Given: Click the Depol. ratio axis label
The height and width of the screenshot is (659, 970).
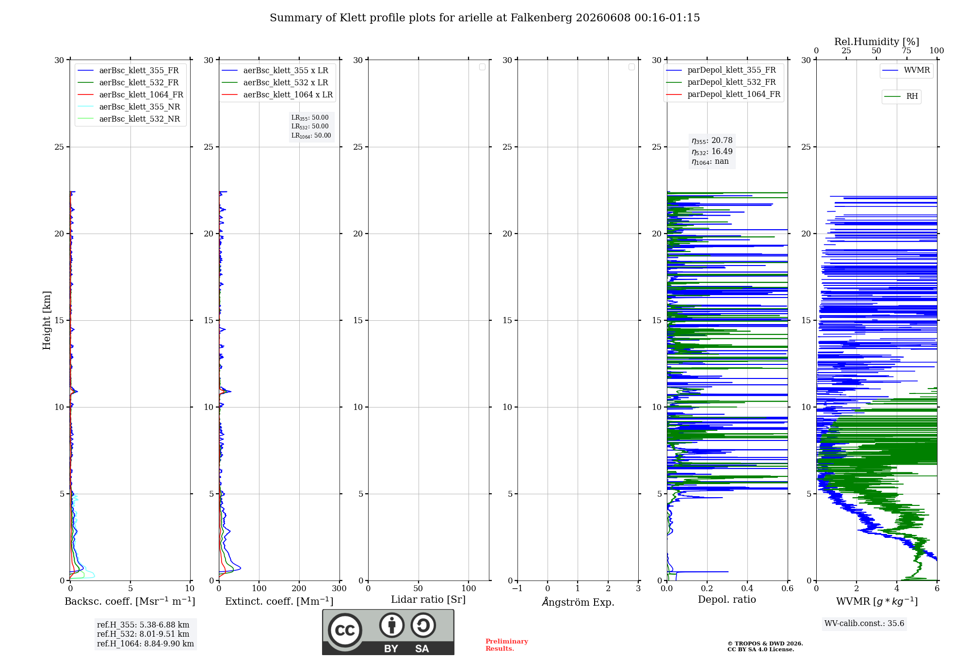Looking at the screenshot, I should [x=727, y=600].
